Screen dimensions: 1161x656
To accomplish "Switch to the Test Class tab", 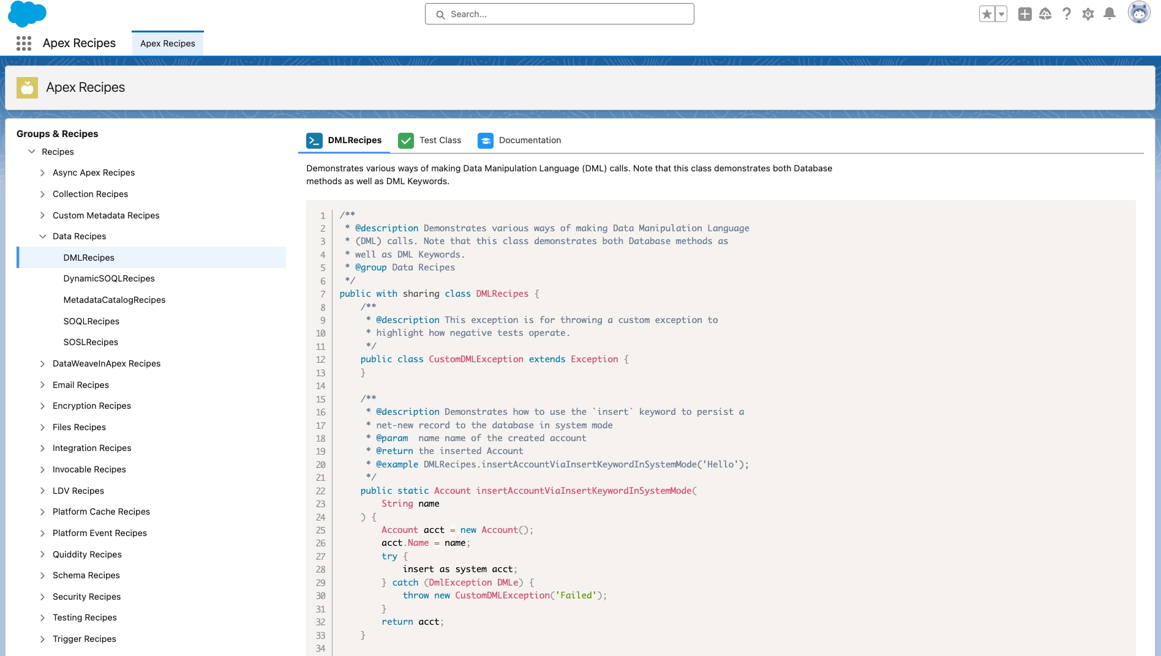I will pos(430,140).
